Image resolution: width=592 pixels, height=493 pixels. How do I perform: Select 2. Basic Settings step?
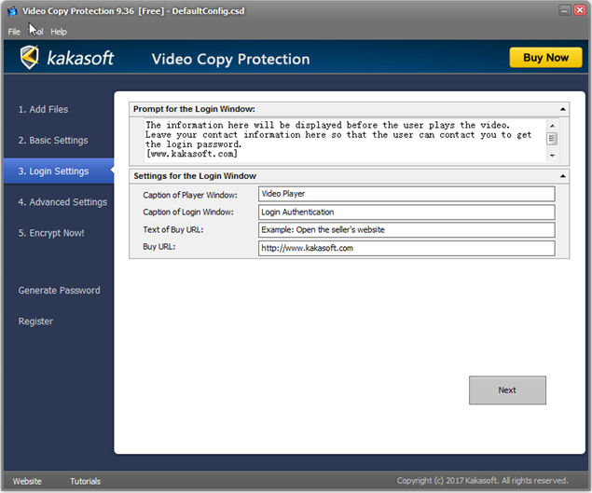pyautogui.click(x=53, y=141)
